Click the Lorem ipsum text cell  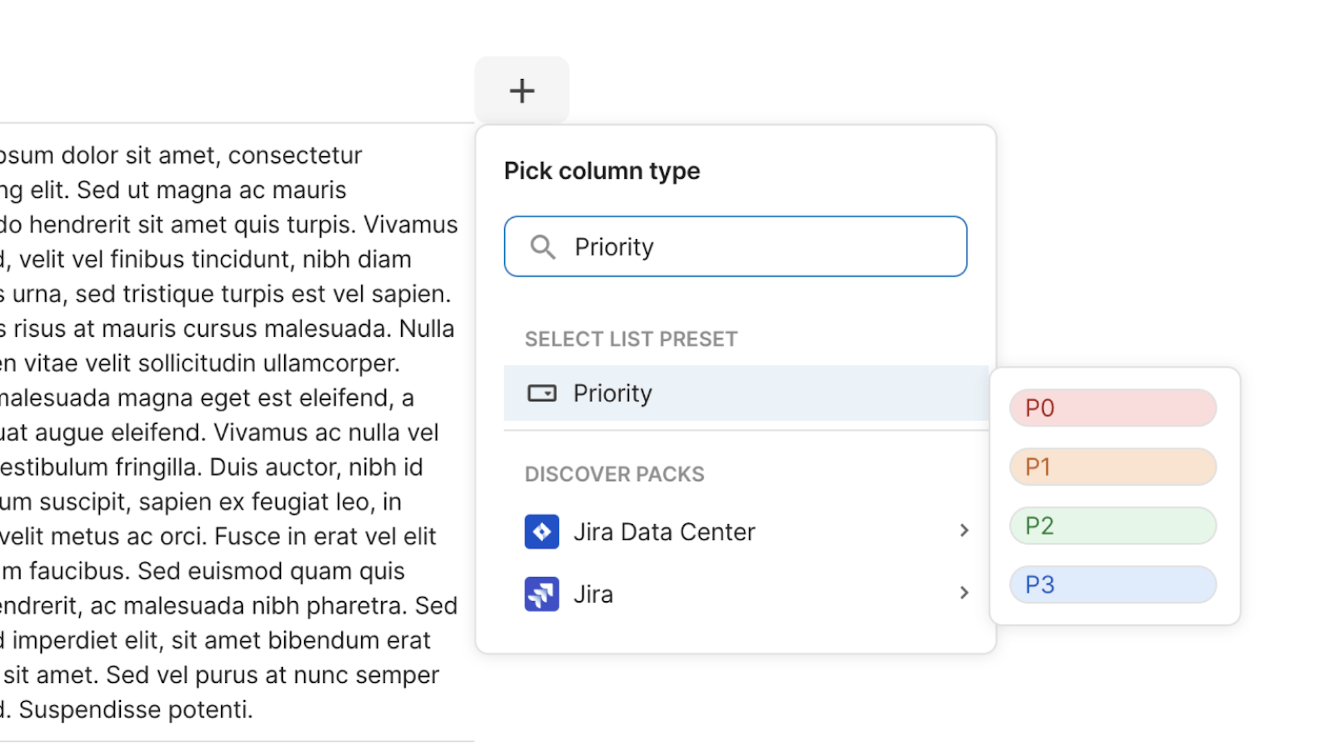226,432
